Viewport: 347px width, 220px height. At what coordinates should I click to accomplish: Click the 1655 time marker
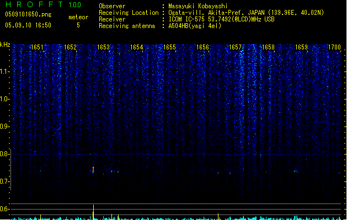(169, 47)
